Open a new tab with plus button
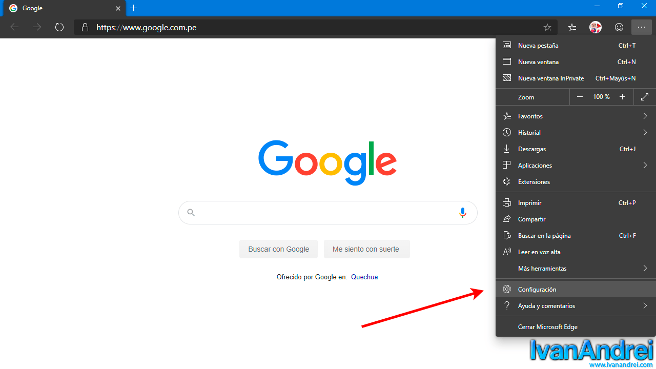656x369 pixels. coord(134,8)
